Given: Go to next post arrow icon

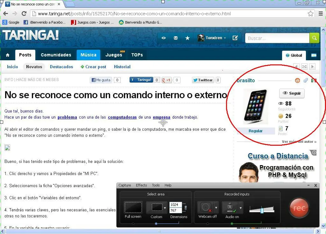Looking at the screenshot, I should tap(312, 67).
